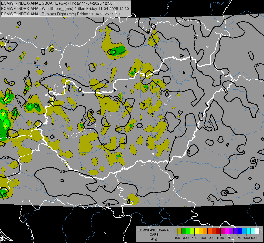Click the 500 tick label on the colorbar
This screenshot has width=264, height=243.
click(194, 238)
